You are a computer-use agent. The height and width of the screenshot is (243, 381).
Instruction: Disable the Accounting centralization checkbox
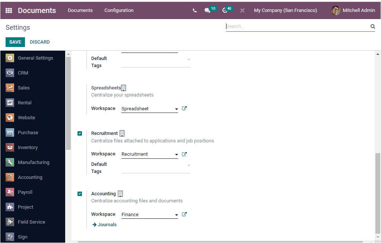tap(79, 193)
